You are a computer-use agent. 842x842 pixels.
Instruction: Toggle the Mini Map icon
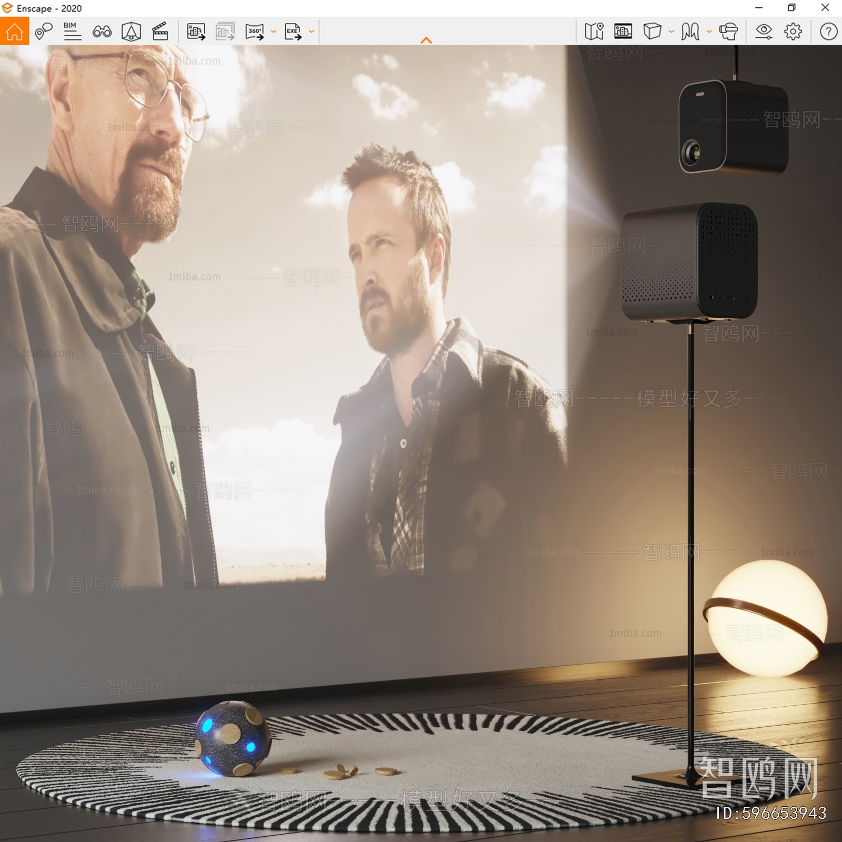coord(594,32)
